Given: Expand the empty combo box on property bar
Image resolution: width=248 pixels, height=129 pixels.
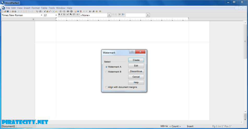Looking at the screenshot, I should coord(148,15).
